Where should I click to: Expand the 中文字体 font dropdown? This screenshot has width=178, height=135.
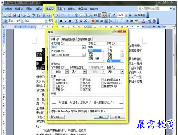coord(84,47)
